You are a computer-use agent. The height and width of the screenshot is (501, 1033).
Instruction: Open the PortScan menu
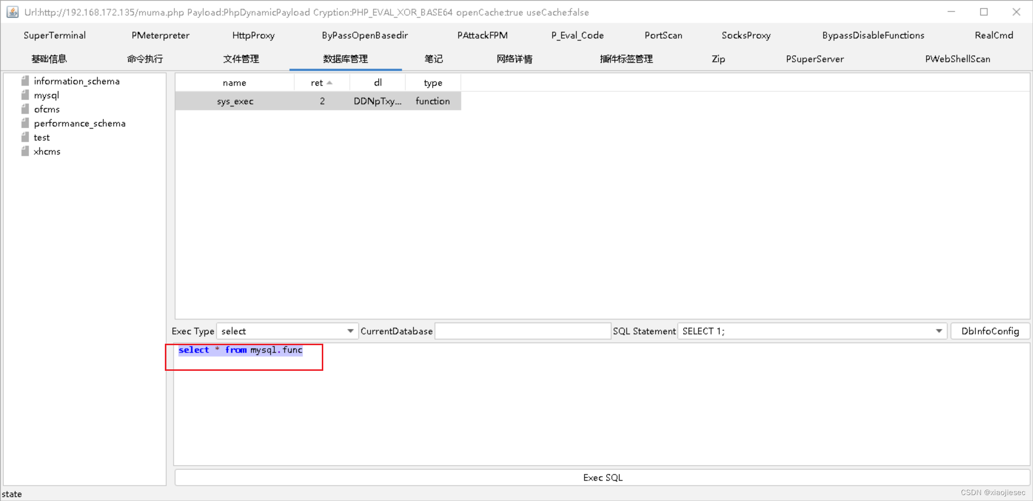pos(663,35)
